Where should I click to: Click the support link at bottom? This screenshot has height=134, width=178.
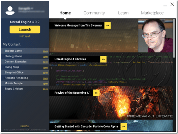tap(25, 126)
